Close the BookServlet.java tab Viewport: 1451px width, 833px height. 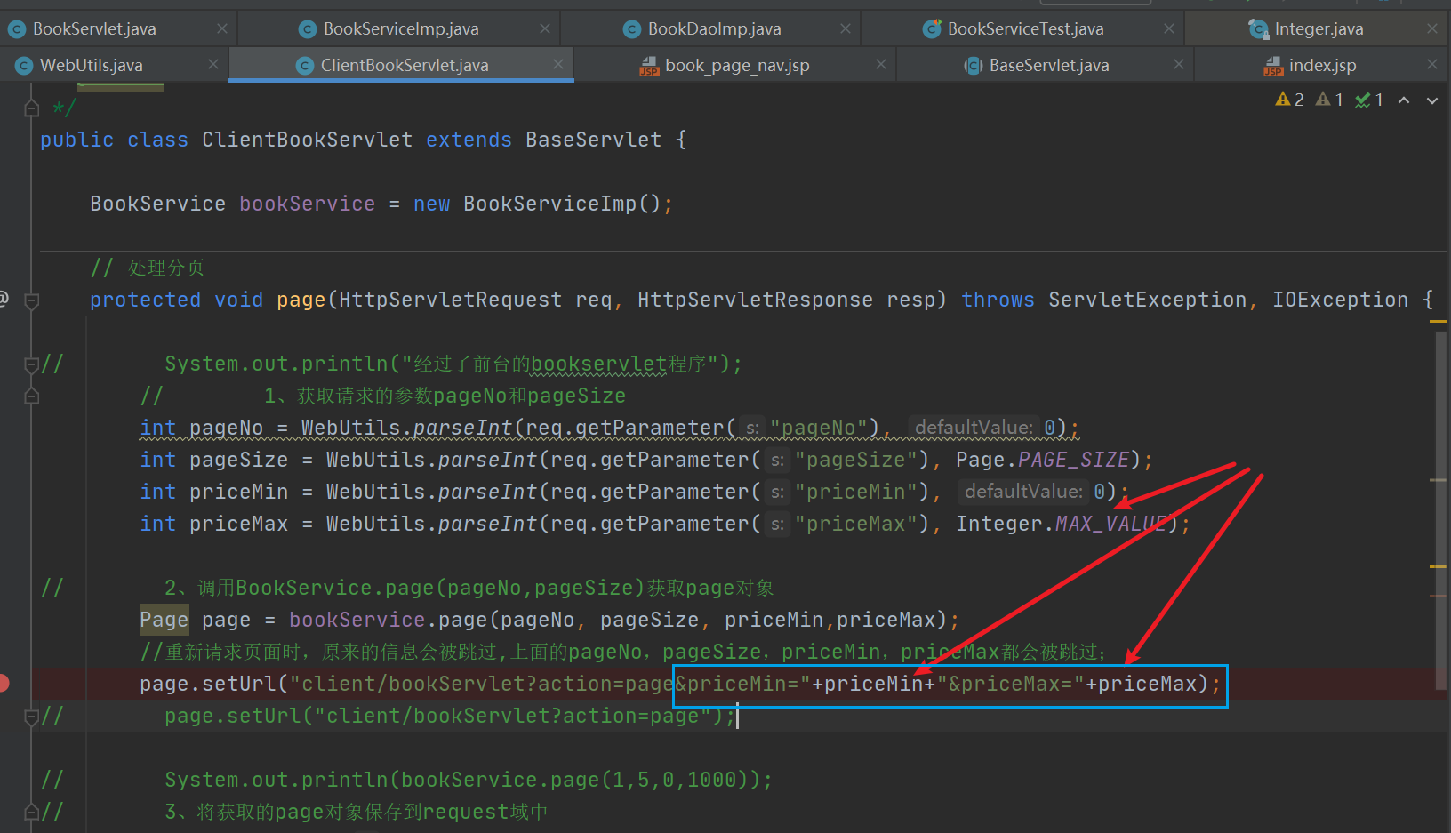click(222, 28)
